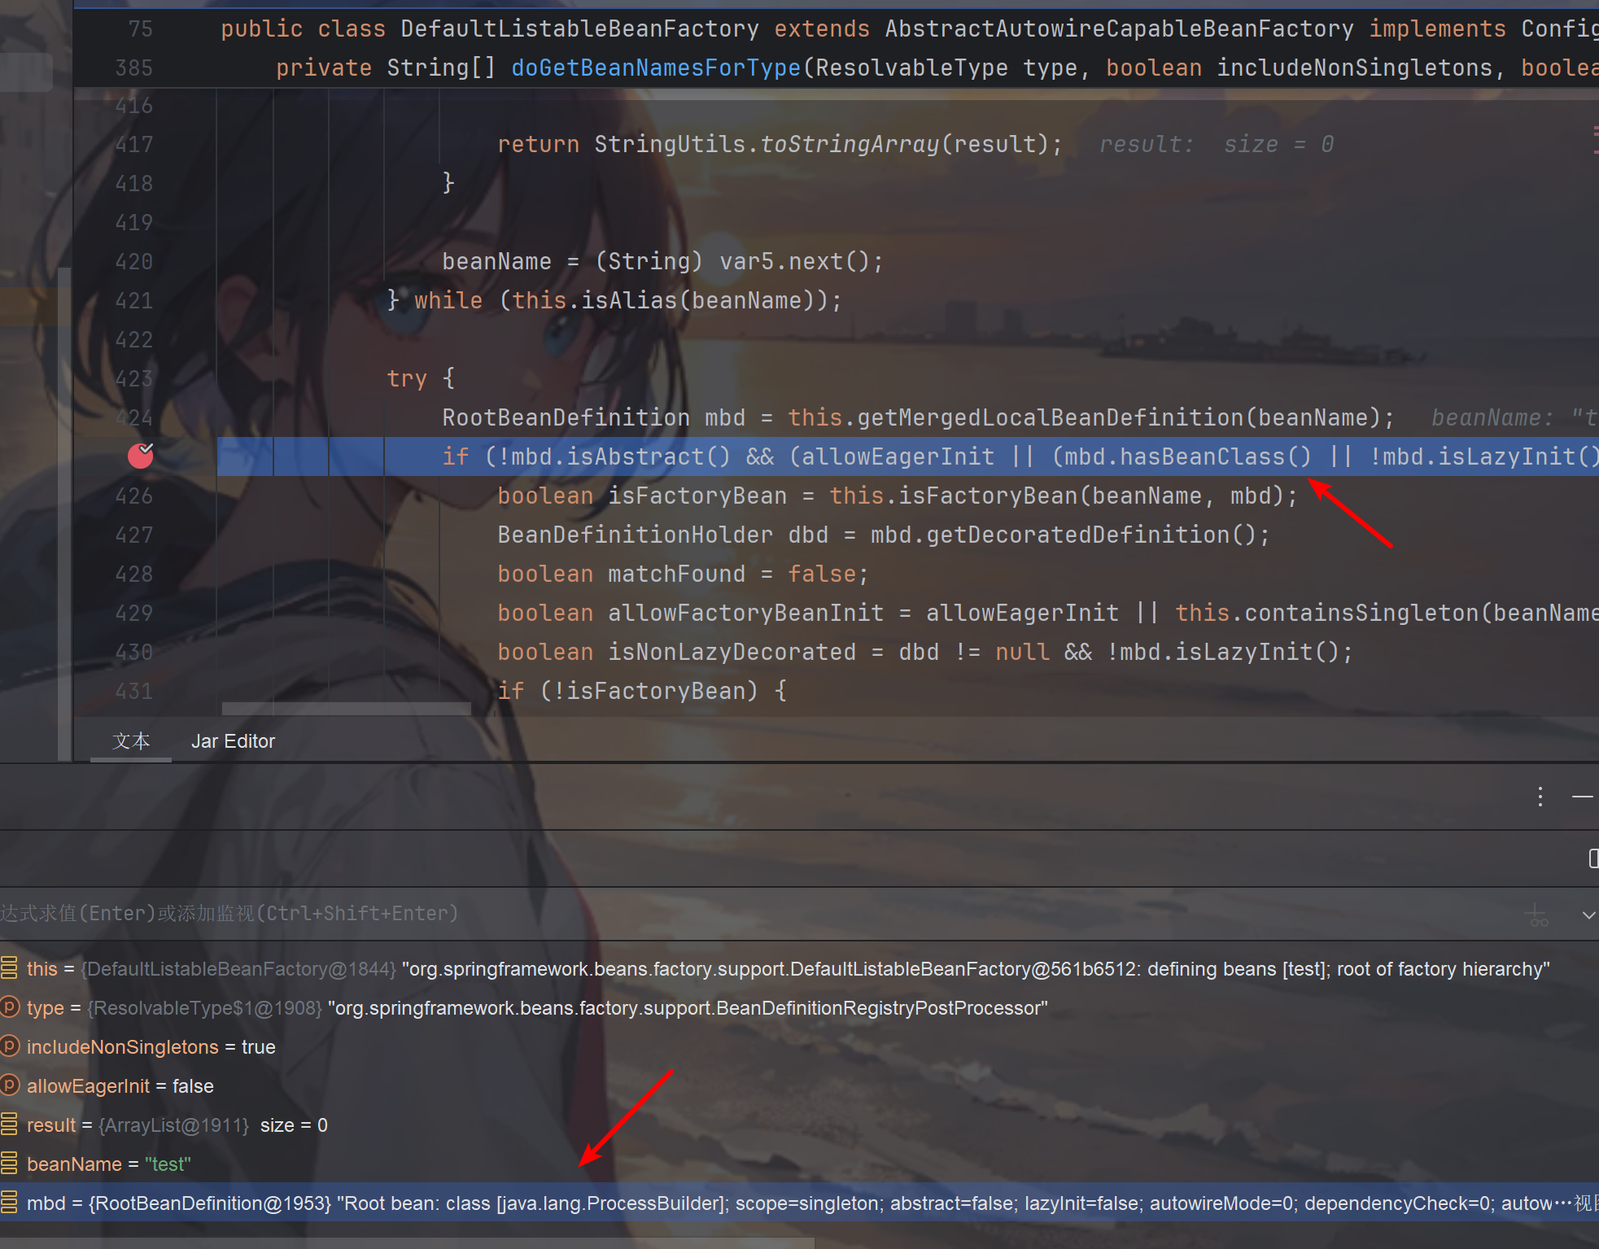Minimize the debug tool window
This screenshot has width=1599, height=1249.
[1582, 797]
